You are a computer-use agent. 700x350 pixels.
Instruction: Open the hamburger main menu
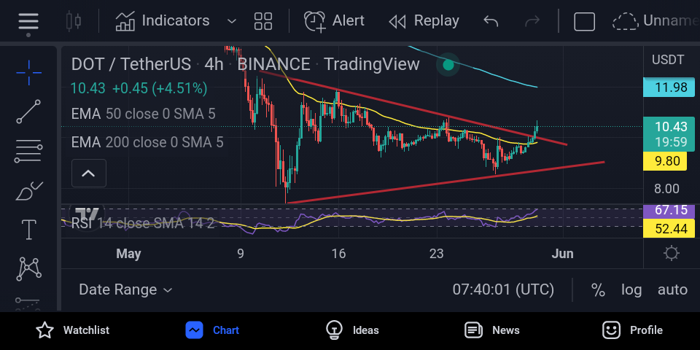tap(28, 20)
